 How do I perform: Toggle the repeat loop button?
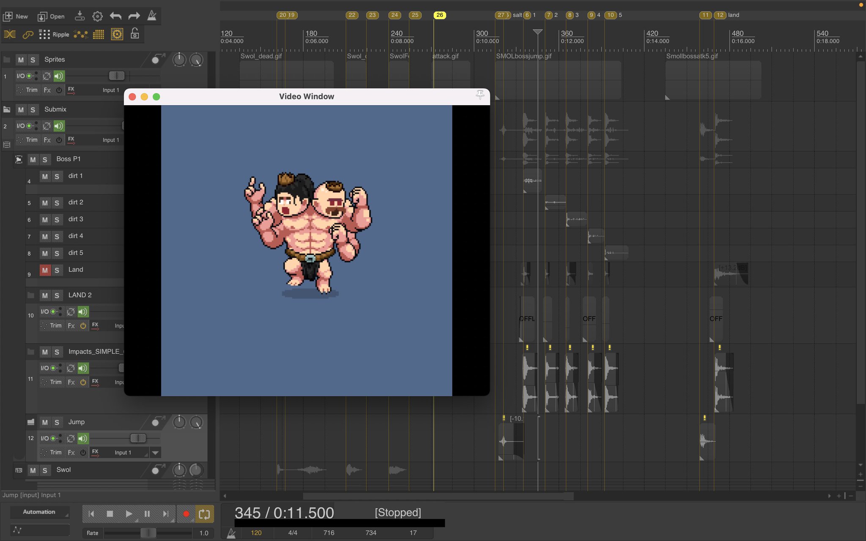[x=204, y=514]
